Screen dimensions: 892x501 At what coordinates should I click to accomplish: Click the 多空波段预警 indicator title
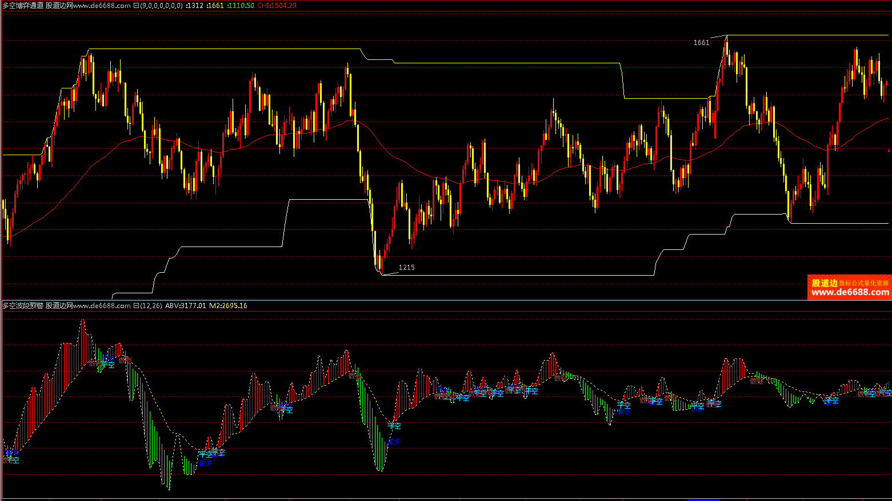[23, 306]
